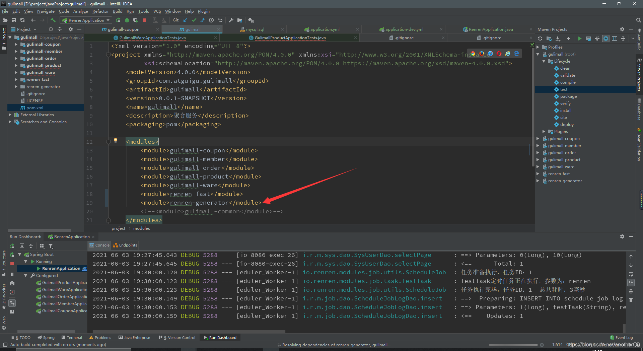This screenshot has width=643, height=351.
Task: Open the VCS menu
Action: tap(157, 11)
